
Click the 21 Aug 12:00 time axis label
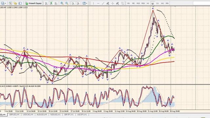click(153, 111)
